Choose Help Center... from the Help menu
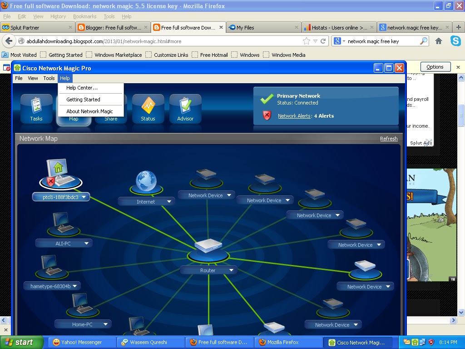 (91, 88)
